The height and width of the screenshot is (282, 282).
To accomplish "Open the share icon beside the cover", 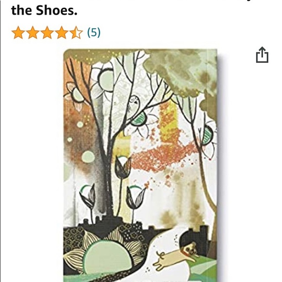I will [262, 55].
